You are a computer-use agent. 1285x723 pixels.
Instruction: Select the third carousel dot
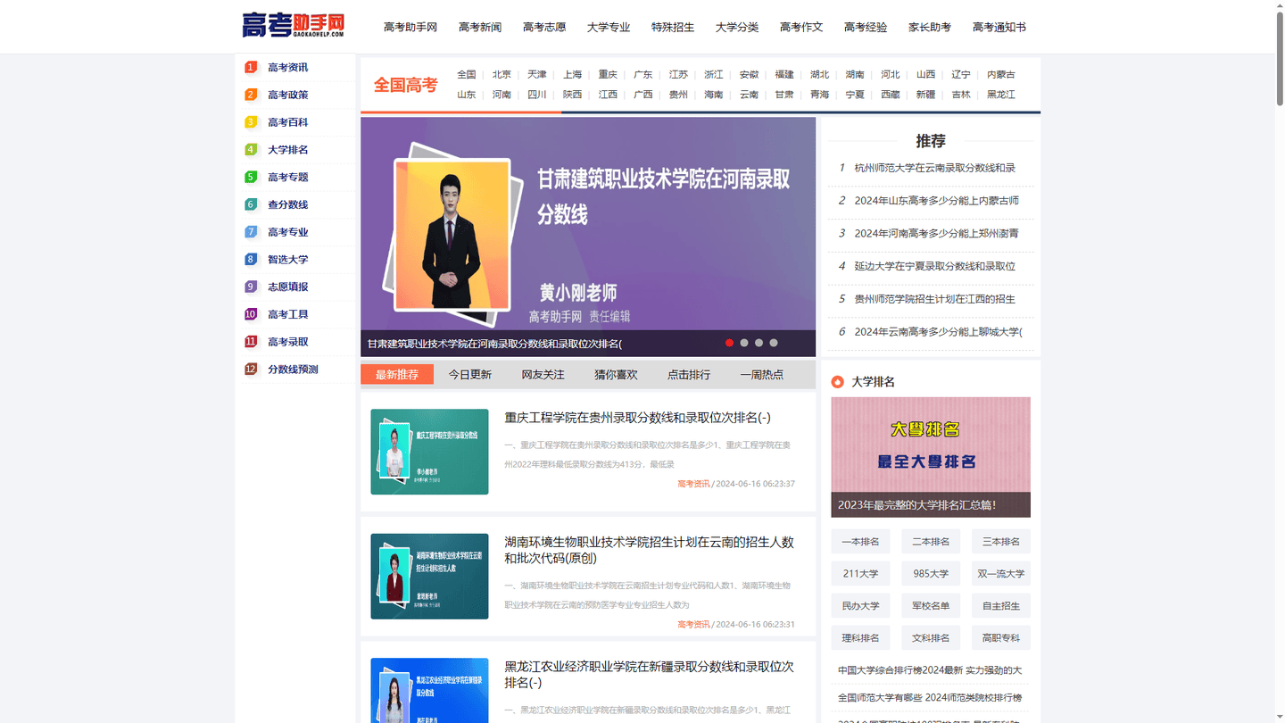759,343
